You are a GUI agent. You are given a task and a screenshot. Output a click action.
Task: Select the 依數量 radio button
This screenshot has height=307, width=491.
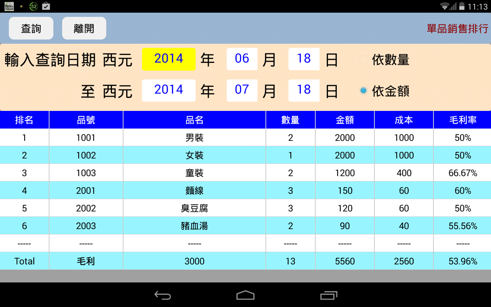coord(363,59)
